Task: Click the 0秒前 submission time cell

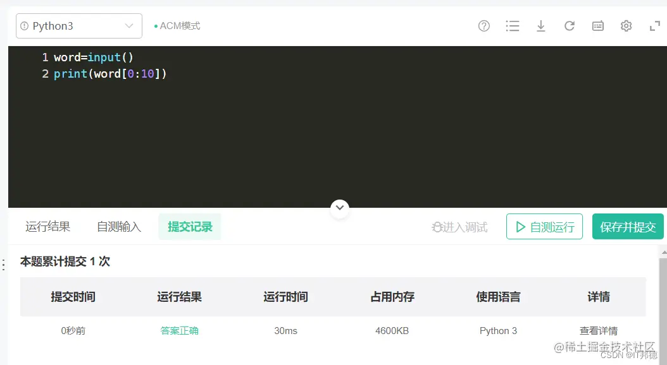Action: [73, 331]
